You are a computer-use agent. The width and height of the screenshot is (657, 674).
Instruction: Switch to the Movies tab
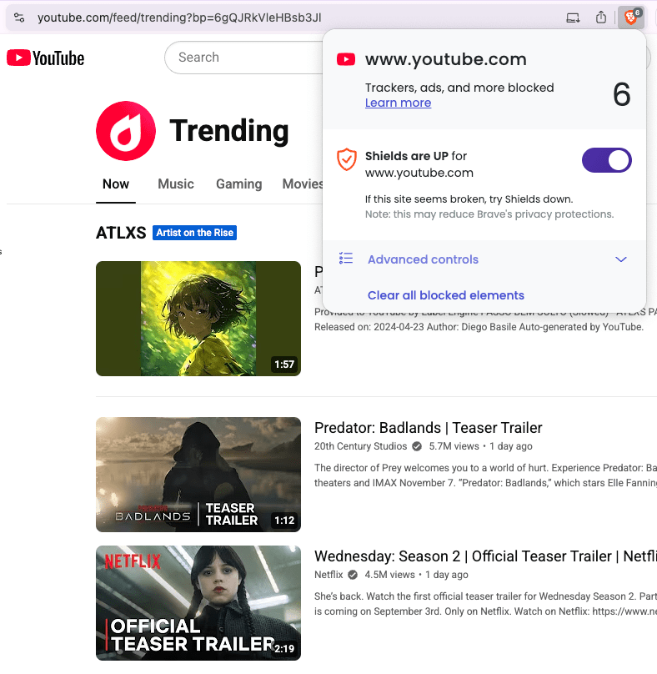pyautogui.click(x=303, y=184)
